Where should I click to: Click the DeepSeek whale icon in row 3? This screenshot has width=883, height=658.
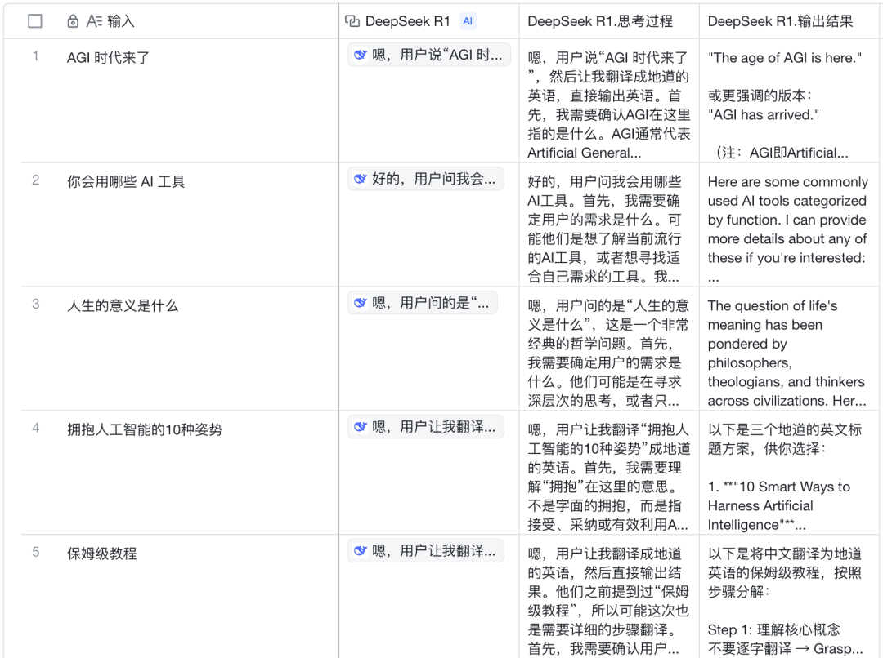click(360, 303)
